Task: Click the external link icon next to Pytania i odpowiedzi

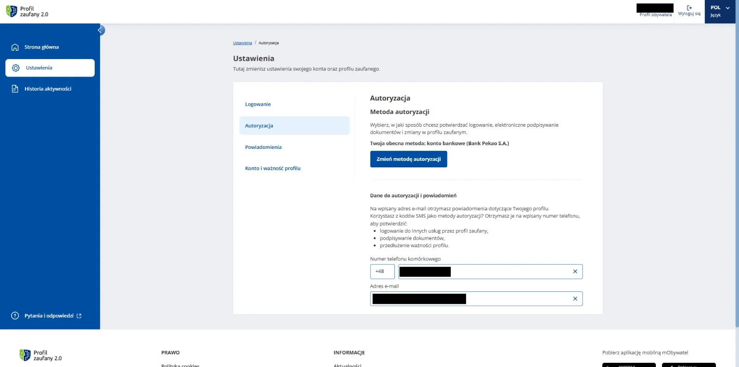Action: (79, 316)
